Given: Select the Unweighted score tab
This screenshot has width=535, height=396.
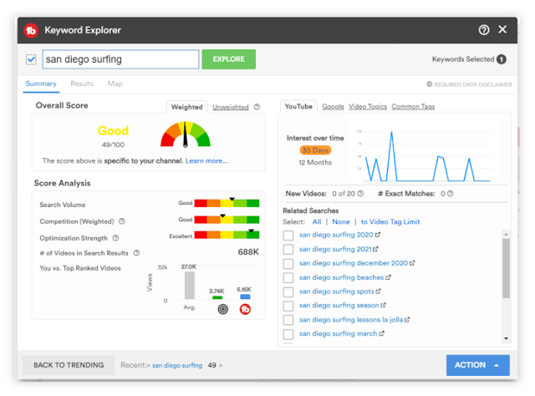Looking at the screenshot, I should click(x=231, y=107).
